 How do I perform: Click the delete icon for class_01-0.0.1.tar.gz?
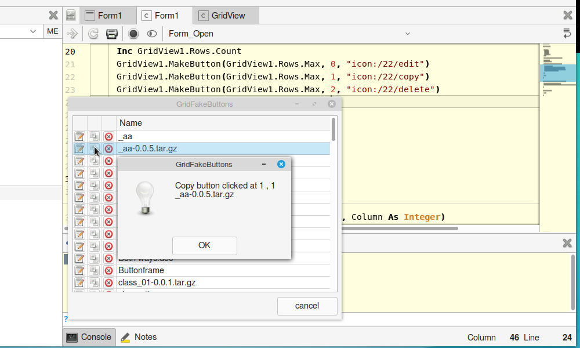[x=108, y=283]
